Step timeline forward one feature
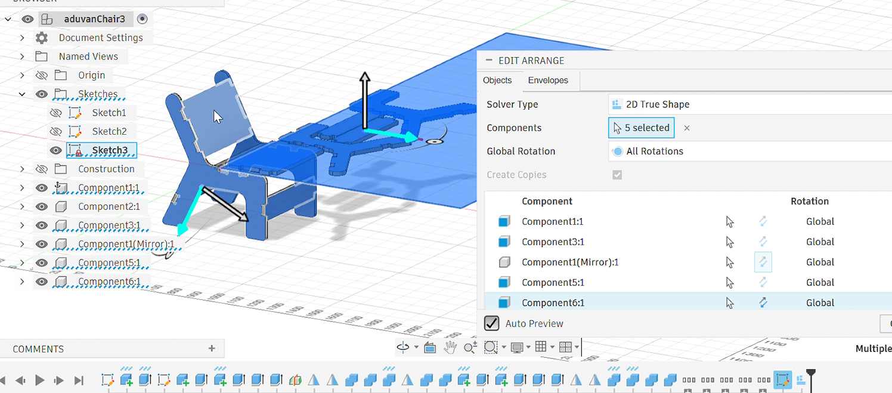 (59, 380)
